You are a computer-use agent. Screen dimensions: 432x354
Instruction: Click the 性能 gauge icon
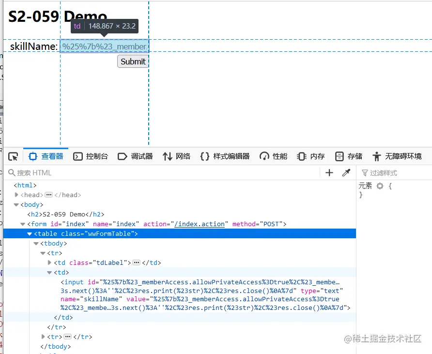click(x=264, y=156)
